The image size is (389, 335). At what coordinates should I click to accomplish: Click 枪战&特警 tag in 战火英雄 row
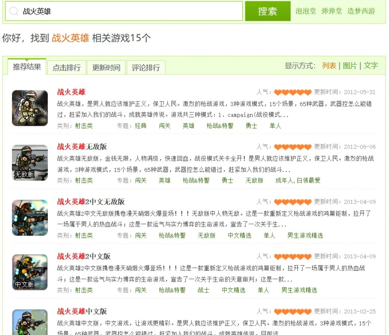click(x=220, y=126)
